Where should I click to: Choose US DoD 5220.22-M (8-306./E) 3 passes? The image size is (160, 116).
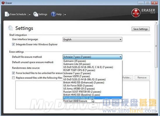click(x=92, y=79)
